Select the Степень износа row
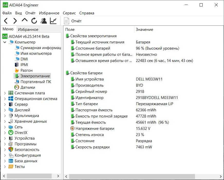 tap(90, 135)
